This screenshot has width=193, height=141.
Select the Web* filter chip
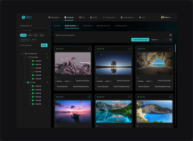(30, 35)
